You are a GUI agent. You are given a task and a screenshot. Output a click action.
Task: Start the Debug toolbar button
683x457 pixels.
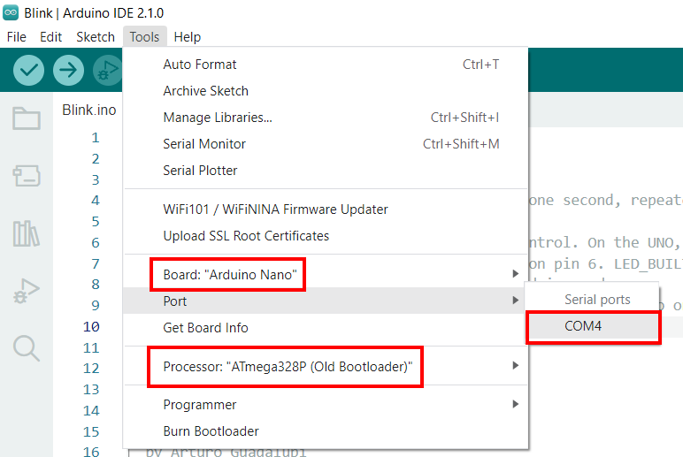click(x=107, y=70)
